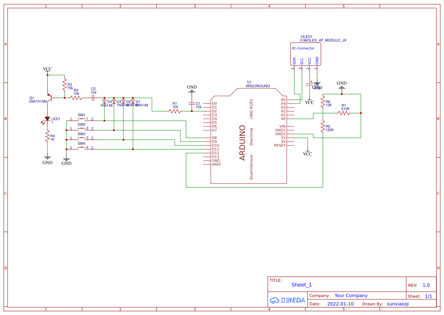The image size is (444, 315).
Task: Click the IIC-Connector label
Action: 303,48
